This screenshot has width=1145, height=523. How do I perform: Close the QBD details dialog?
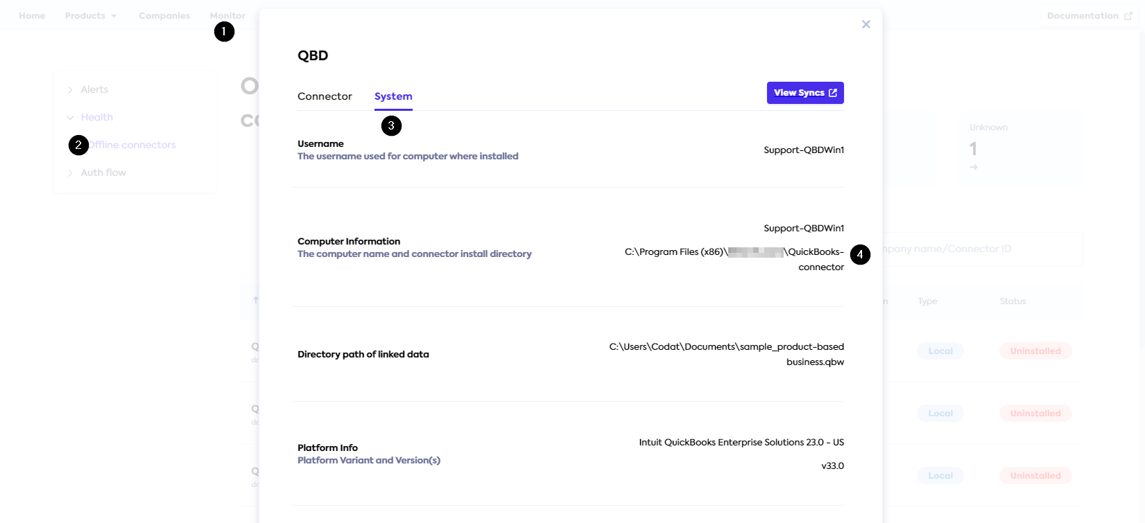tap(866, 24)
